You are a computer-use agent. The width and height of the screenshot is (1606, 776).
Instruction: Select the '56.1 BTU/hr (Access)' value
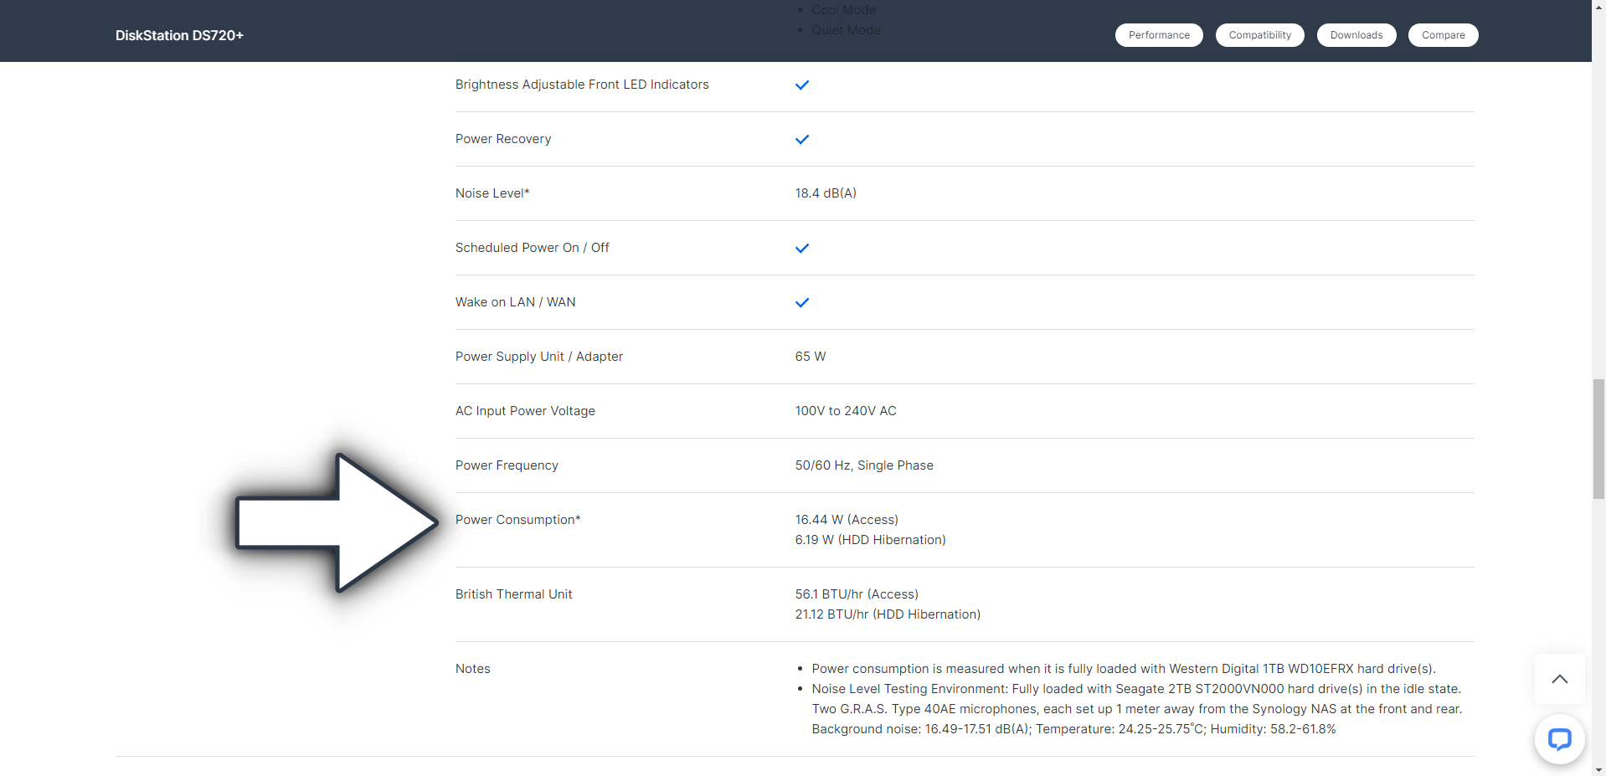(857, 594)
